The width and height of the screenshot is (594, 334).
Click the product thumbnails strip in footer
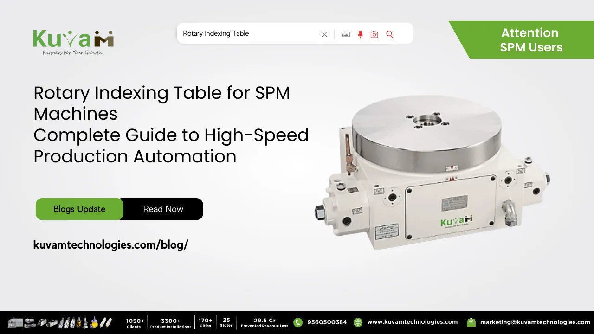coord(60,322)
